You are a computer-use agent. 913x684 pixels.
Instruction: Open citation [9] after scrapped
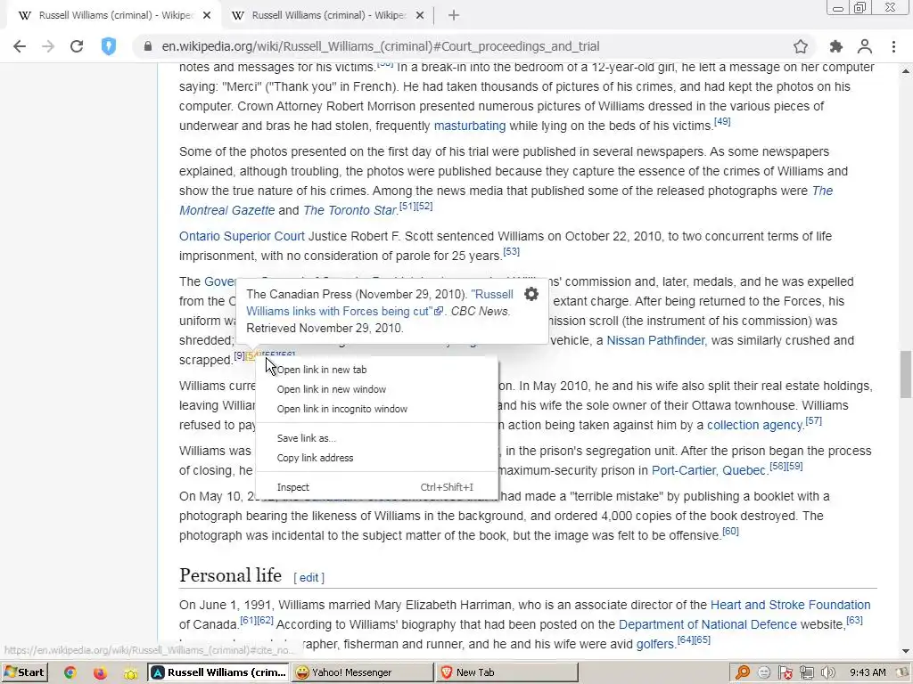point(239,356)
